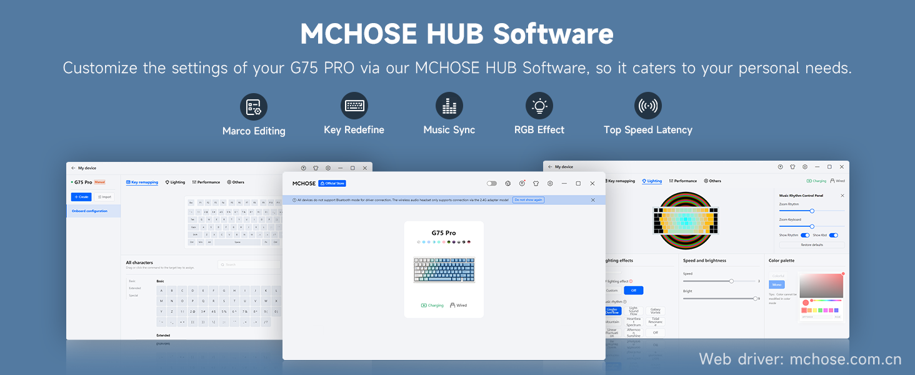Go back from My device in left window

(73, 168)
